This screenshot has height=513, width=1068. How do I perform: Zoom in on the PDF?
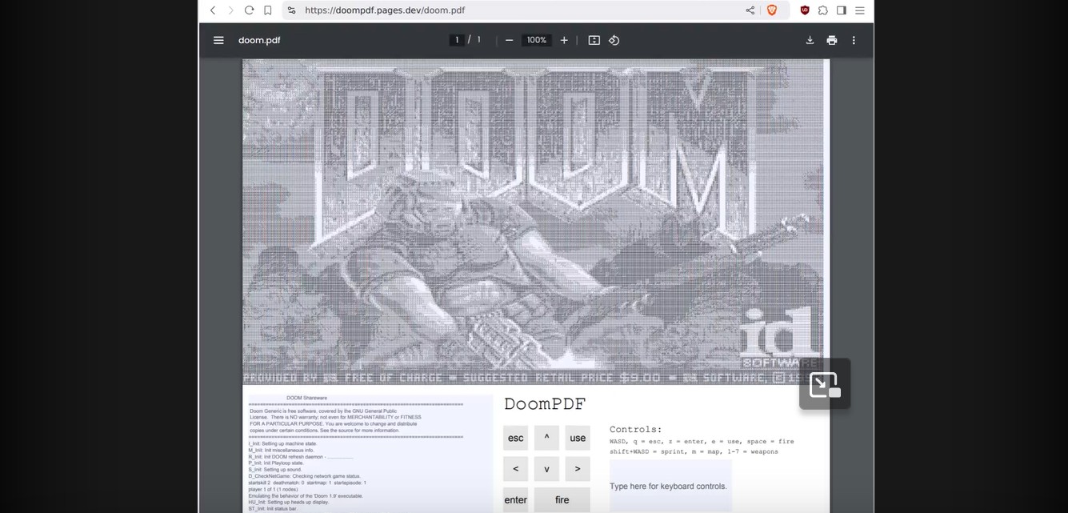pos(563,39)
